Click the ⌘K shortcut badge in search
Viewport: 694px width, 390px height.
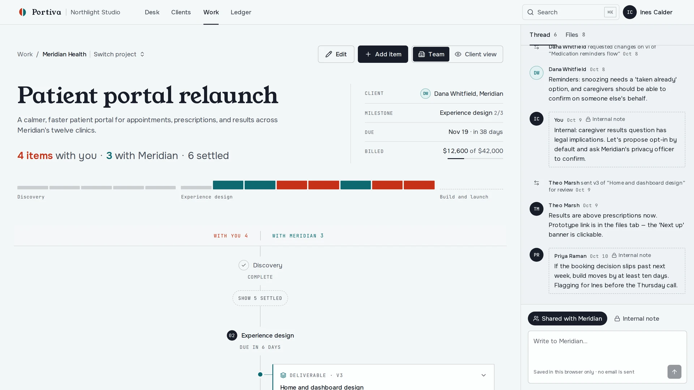tap(610, 12)
